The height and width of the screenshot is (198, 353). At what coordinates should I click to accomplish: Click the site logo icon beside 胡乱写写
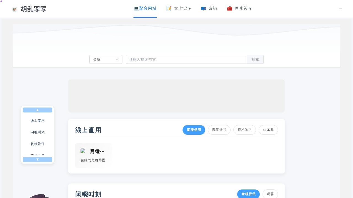tap(15, 9)
